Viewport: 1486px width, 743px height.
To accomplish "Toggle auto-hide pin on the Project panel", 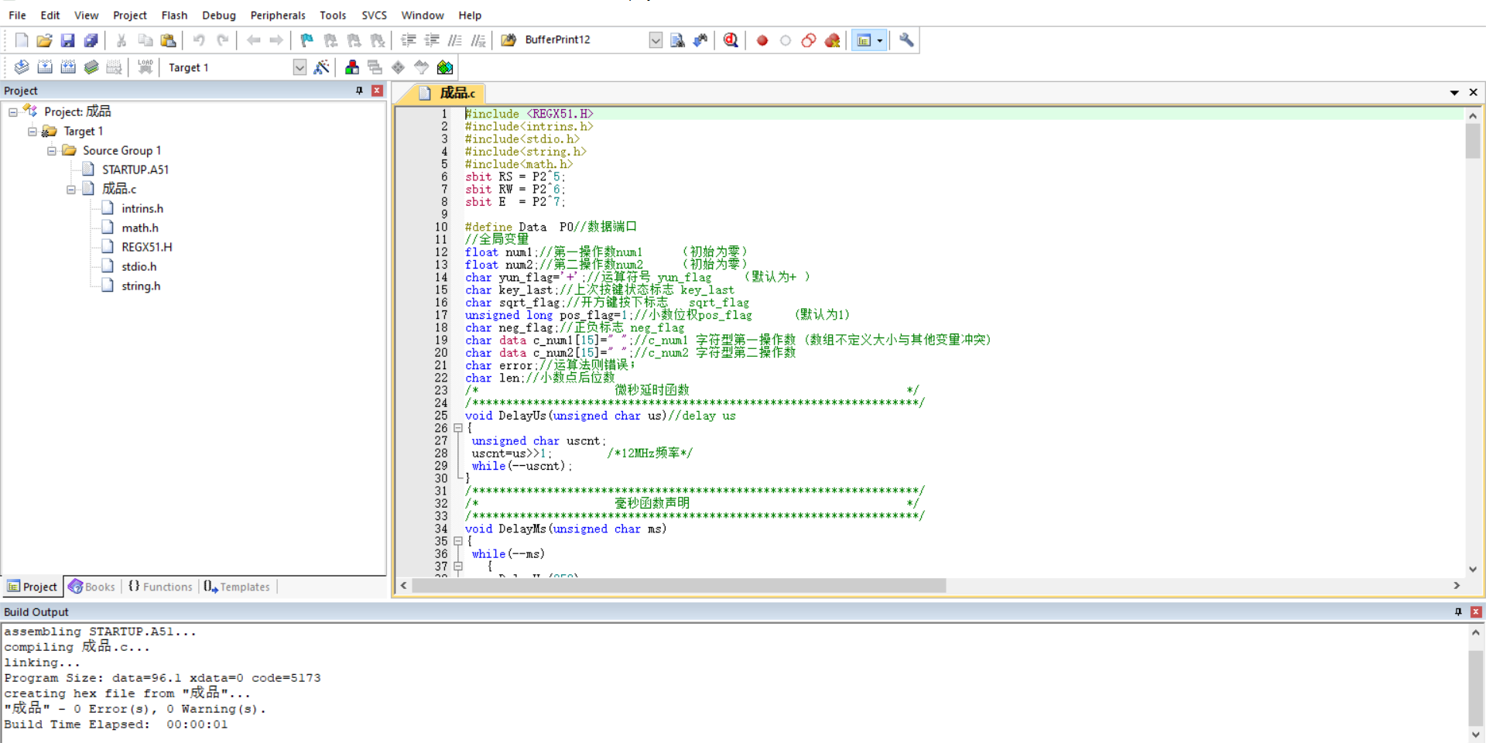I will (359, 91).
